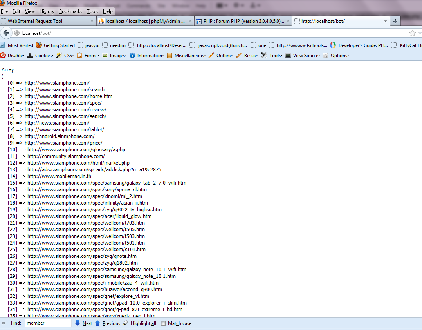Close the PHP Forum tab
This screenshot has height=330, width=422.
(288, 21)
